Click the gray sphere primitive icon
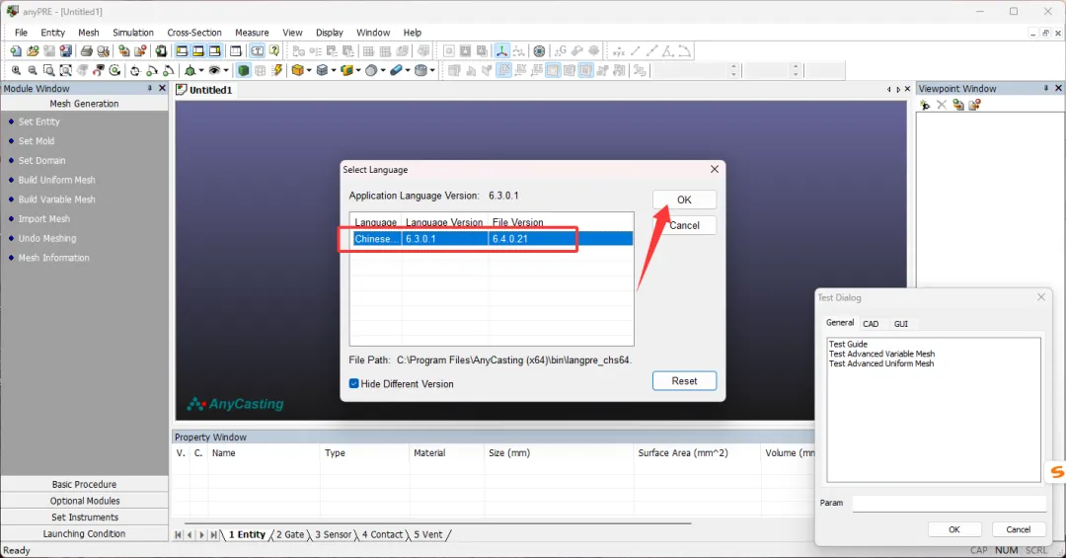 coord(371,70)
